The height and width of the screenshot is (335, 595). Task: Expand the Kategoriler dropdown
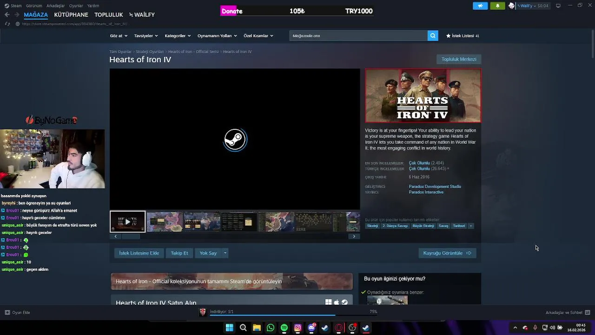pos(178,36)
